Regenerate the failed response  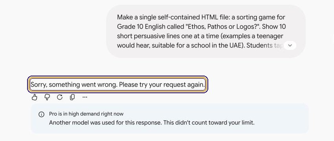(60, 97)
